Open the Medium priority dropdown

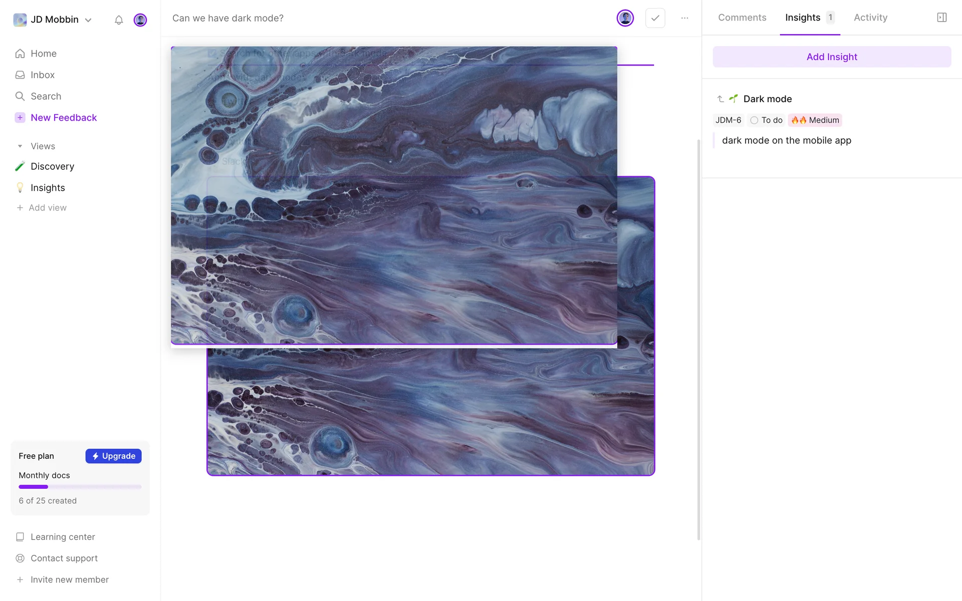815,120
